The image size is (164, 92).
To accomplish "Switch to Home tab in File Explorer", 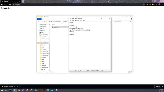I will (44, 19).
